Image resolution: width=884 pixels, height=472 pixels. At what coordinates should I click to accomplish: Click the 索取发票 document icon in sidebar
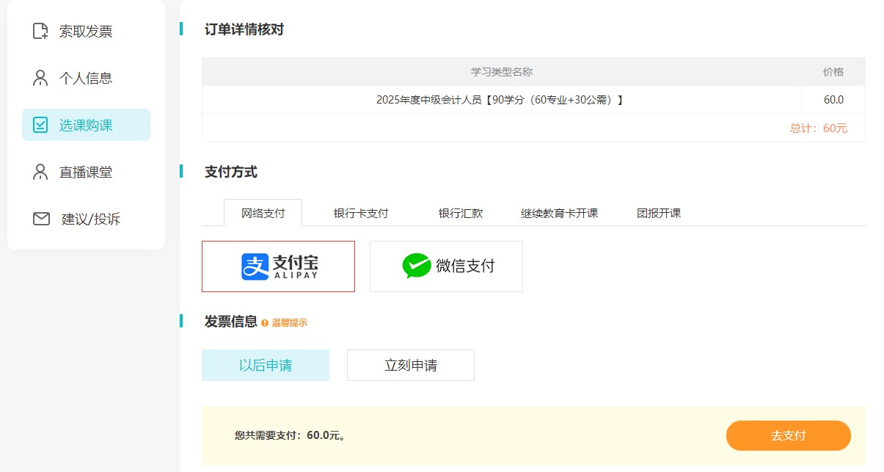coord(40,31)
